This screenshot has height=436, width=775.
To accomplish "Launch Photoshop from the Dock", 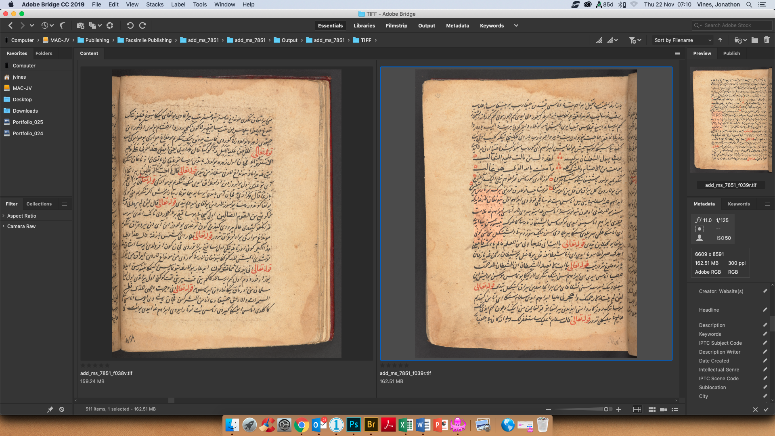I will pyautogui.click(x=354, y=425).
